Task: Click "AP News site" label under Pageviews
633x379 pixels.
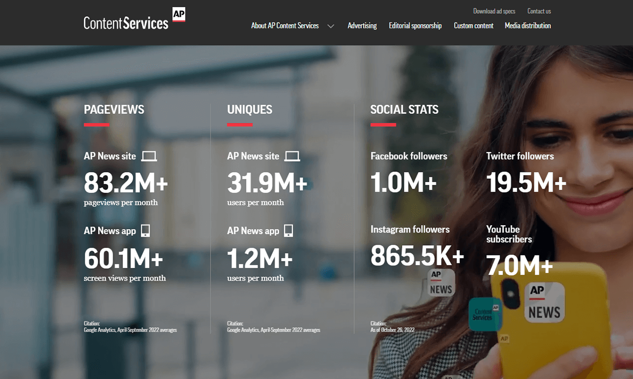Action: (x=110, y=156)
